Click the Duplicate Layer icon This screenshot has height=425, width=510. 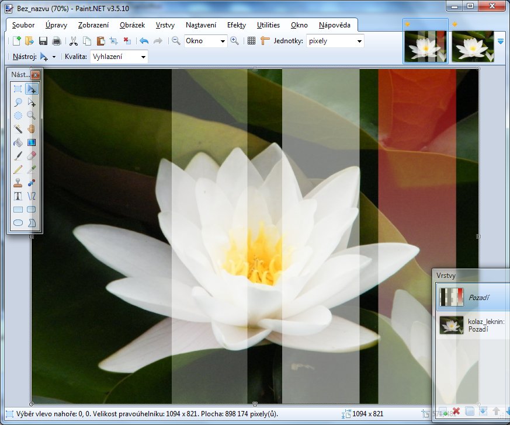470,412
